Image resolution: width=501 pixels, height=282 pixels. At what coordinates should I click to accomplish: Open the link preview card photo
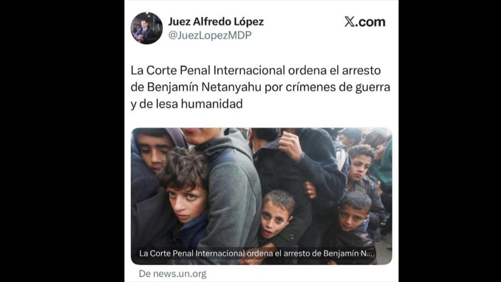coord(261,196)
